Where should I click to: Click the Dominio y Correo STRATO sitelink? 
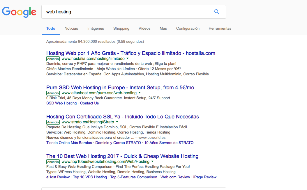(x=119, y=143)
